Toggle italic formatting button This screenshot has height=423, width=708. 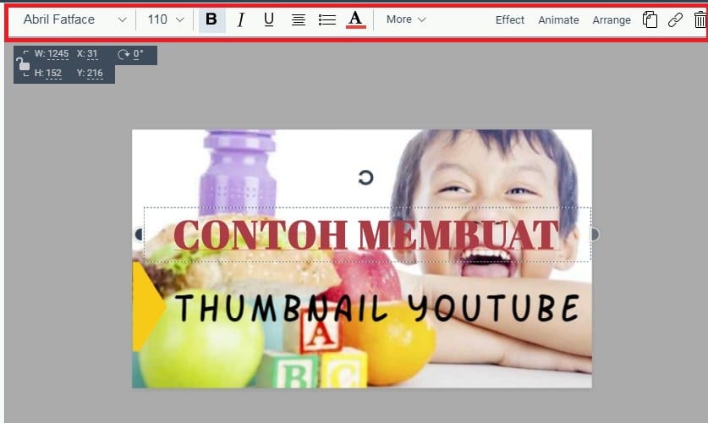pyautogui.click(x=241, y=19)
